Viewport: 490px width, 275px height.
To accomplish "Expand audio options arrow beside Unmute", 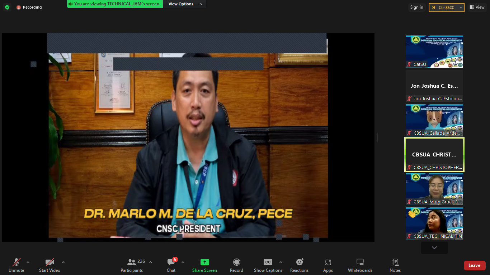I will click(x=28, y=262).
